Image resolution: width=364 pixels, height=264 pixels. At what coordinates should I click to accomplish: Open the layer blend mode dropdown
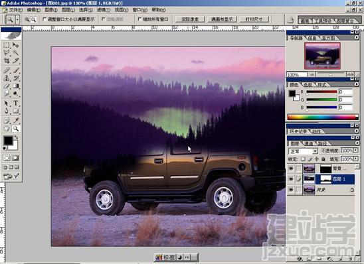pyautogui.click(x=303, y=151)
